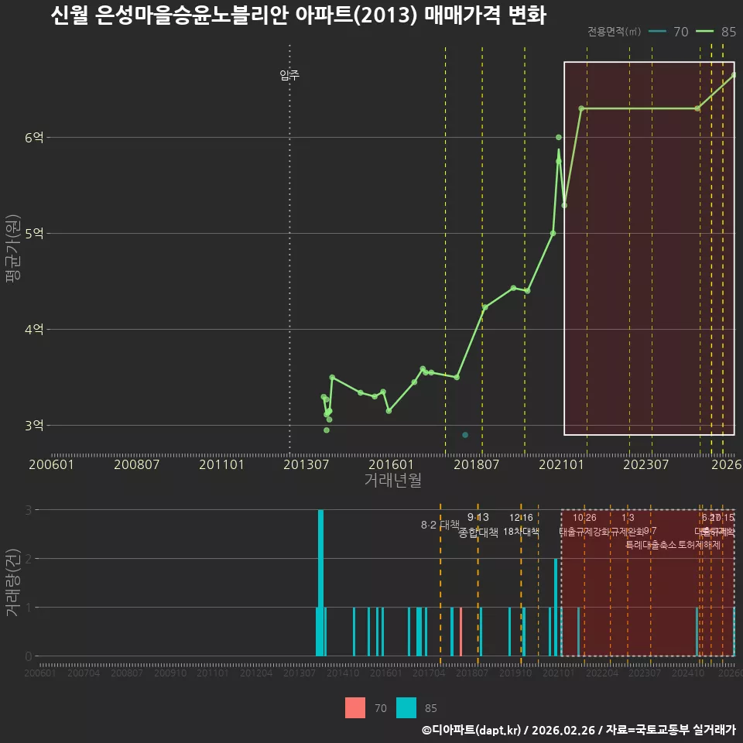The width and height of the screenshot is (743, 743).
Task: Click the '202410' label on the volume chart axis
Action: [688, 673]
